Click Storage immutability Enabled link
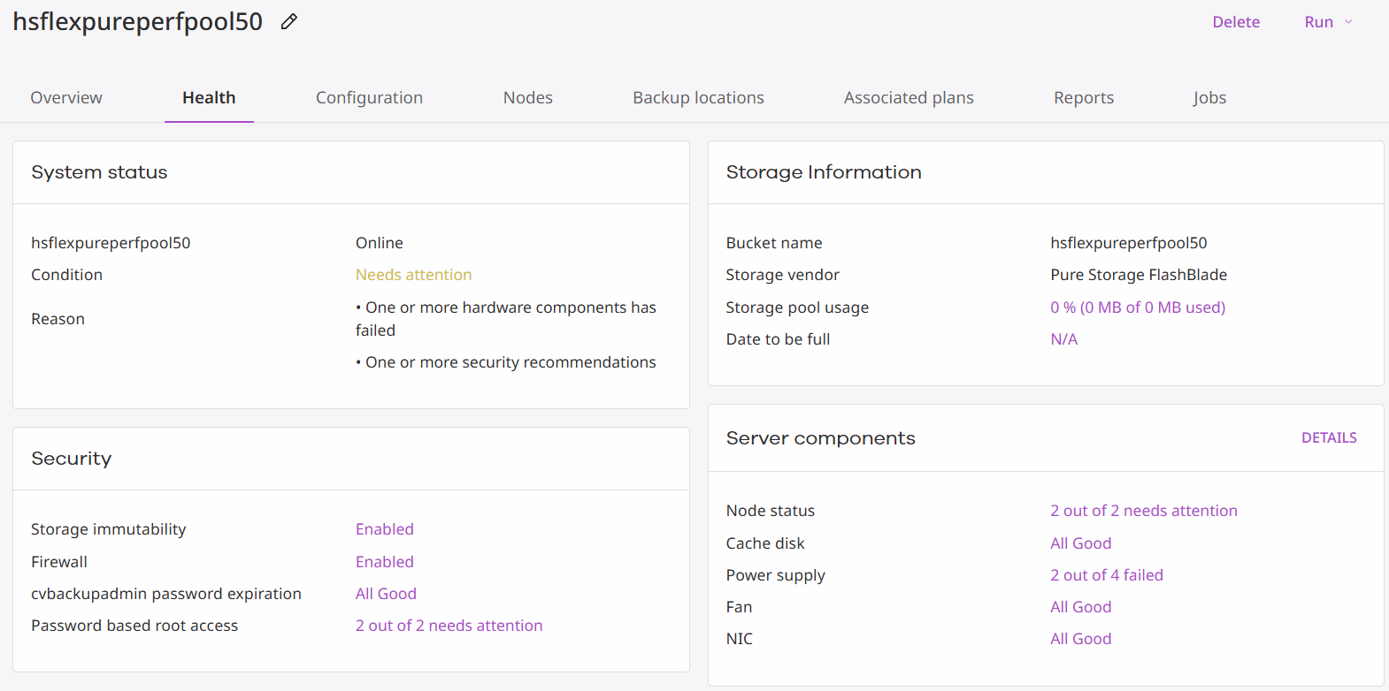Viewport: 1389px width, 691px height. point(384,529)
